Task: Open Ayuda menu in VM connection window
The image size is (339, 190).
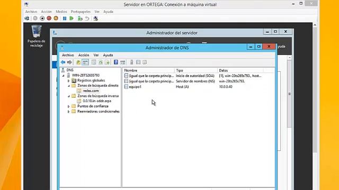Action: (x=108, y=12)
